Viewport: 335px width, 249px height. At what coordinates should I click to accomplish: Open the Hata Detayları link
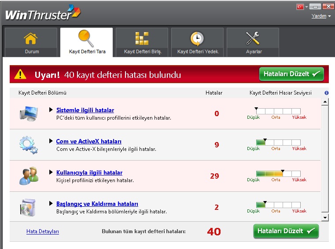click(x=43, y=231)
